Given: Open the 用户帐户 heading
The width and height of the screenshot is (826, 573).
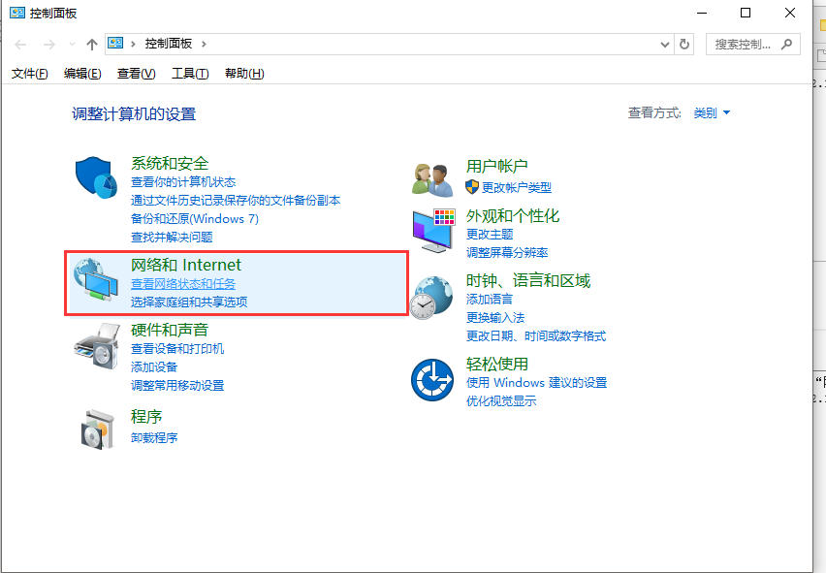Looking at the screenshot, I should pos(497,167).
